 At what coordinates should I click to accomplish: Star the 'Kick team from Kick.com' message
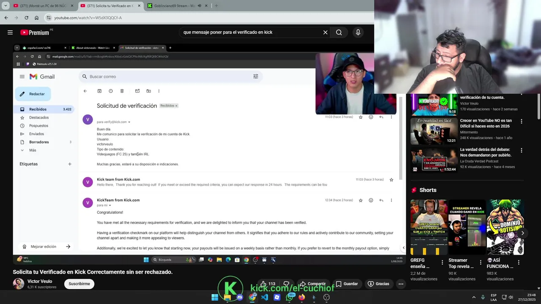[391, 179]
